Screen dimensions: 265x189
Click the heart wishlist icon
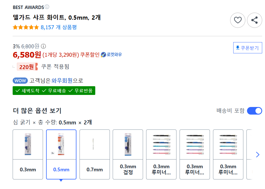(238, 20)
